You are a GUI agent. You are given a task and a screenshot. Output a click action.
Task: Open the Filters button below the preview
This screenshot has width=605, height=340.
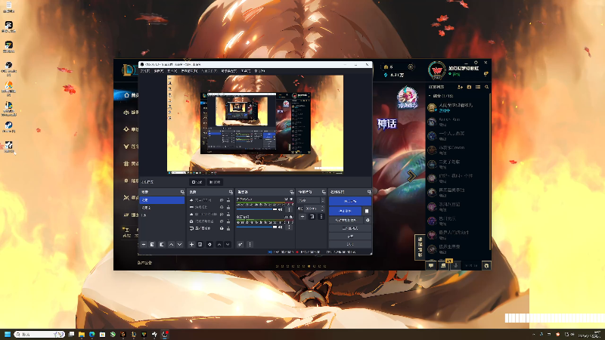(215, 182)
